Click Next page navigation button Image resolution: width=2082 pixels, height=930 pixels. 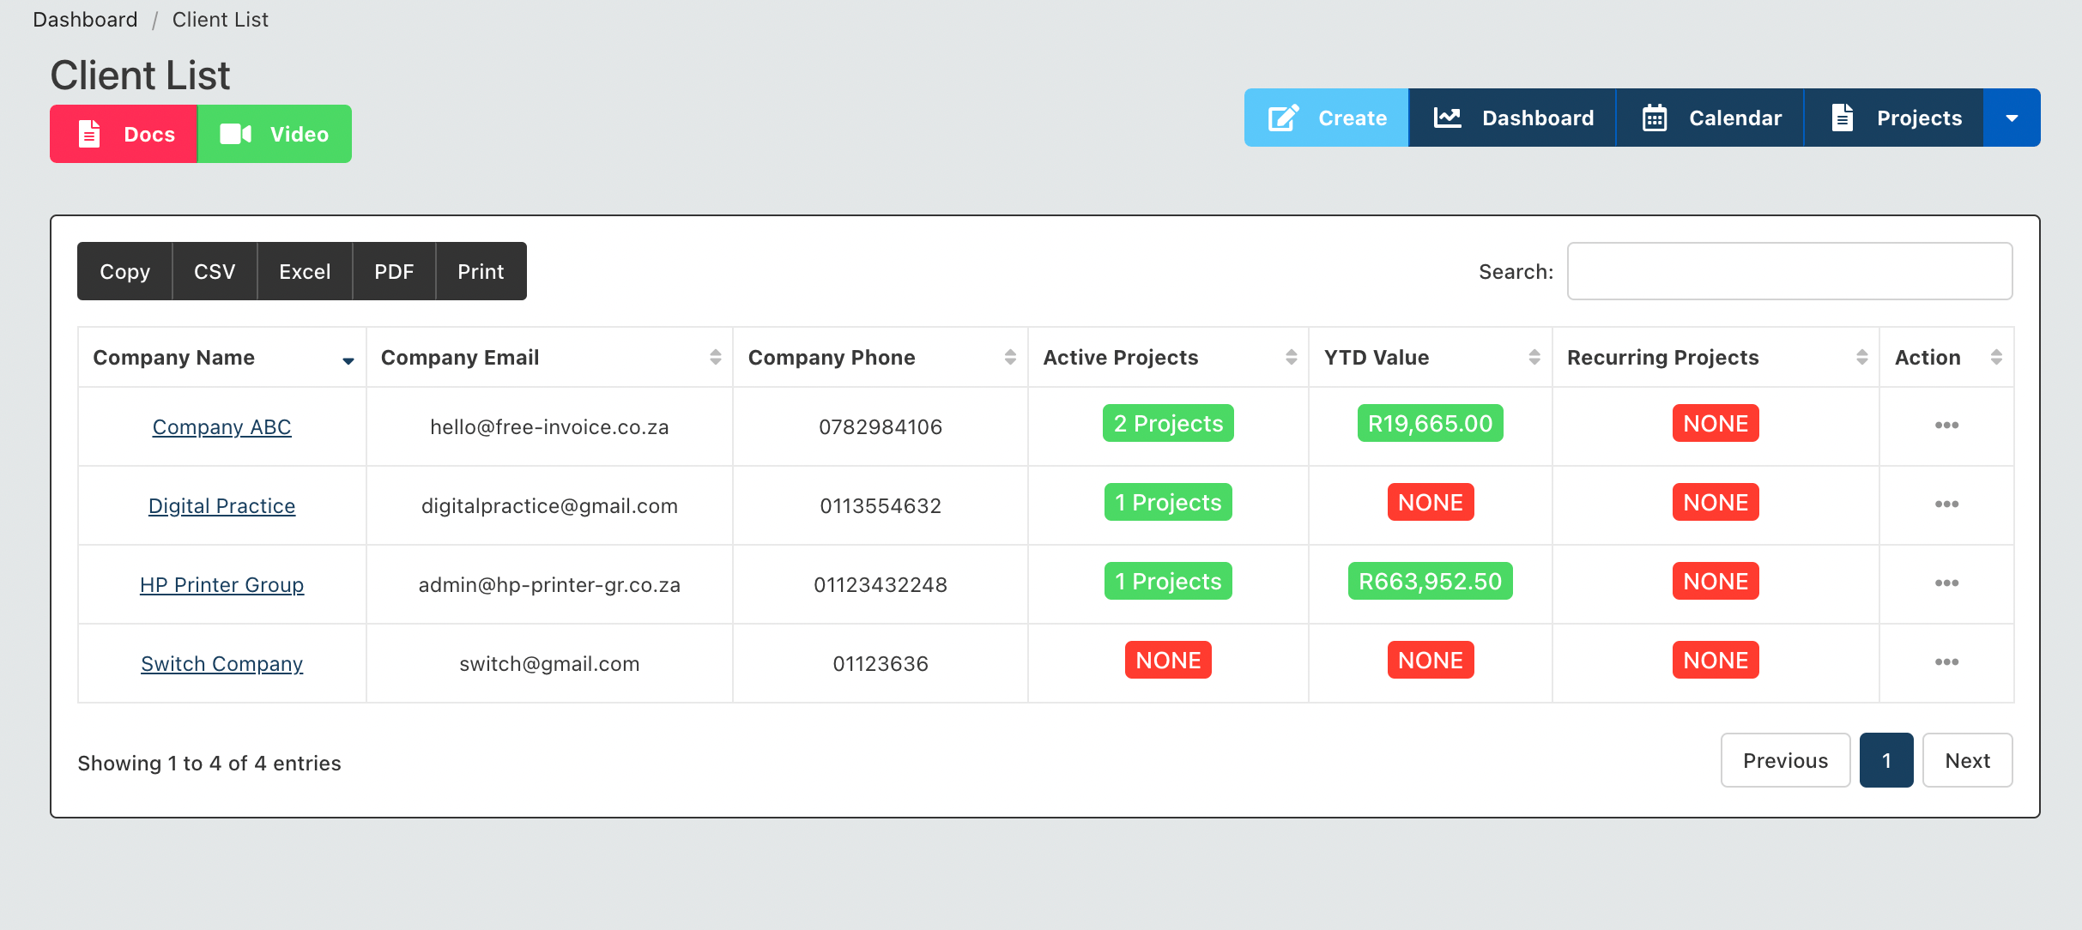1969,760
